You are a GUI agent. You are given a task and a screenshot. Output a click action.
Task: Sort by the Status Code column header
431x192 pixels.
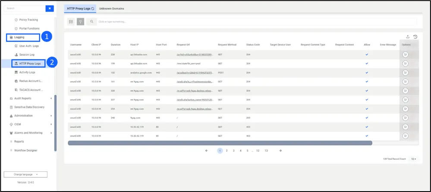point(253,44)
